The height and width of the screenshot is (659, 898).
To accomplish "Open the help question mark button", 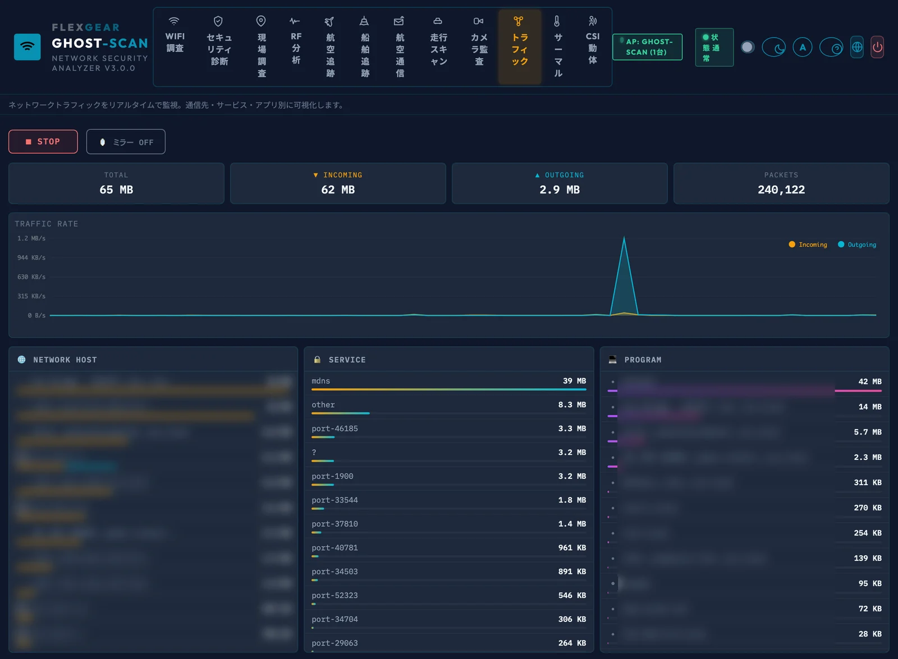I will (831, 47).
